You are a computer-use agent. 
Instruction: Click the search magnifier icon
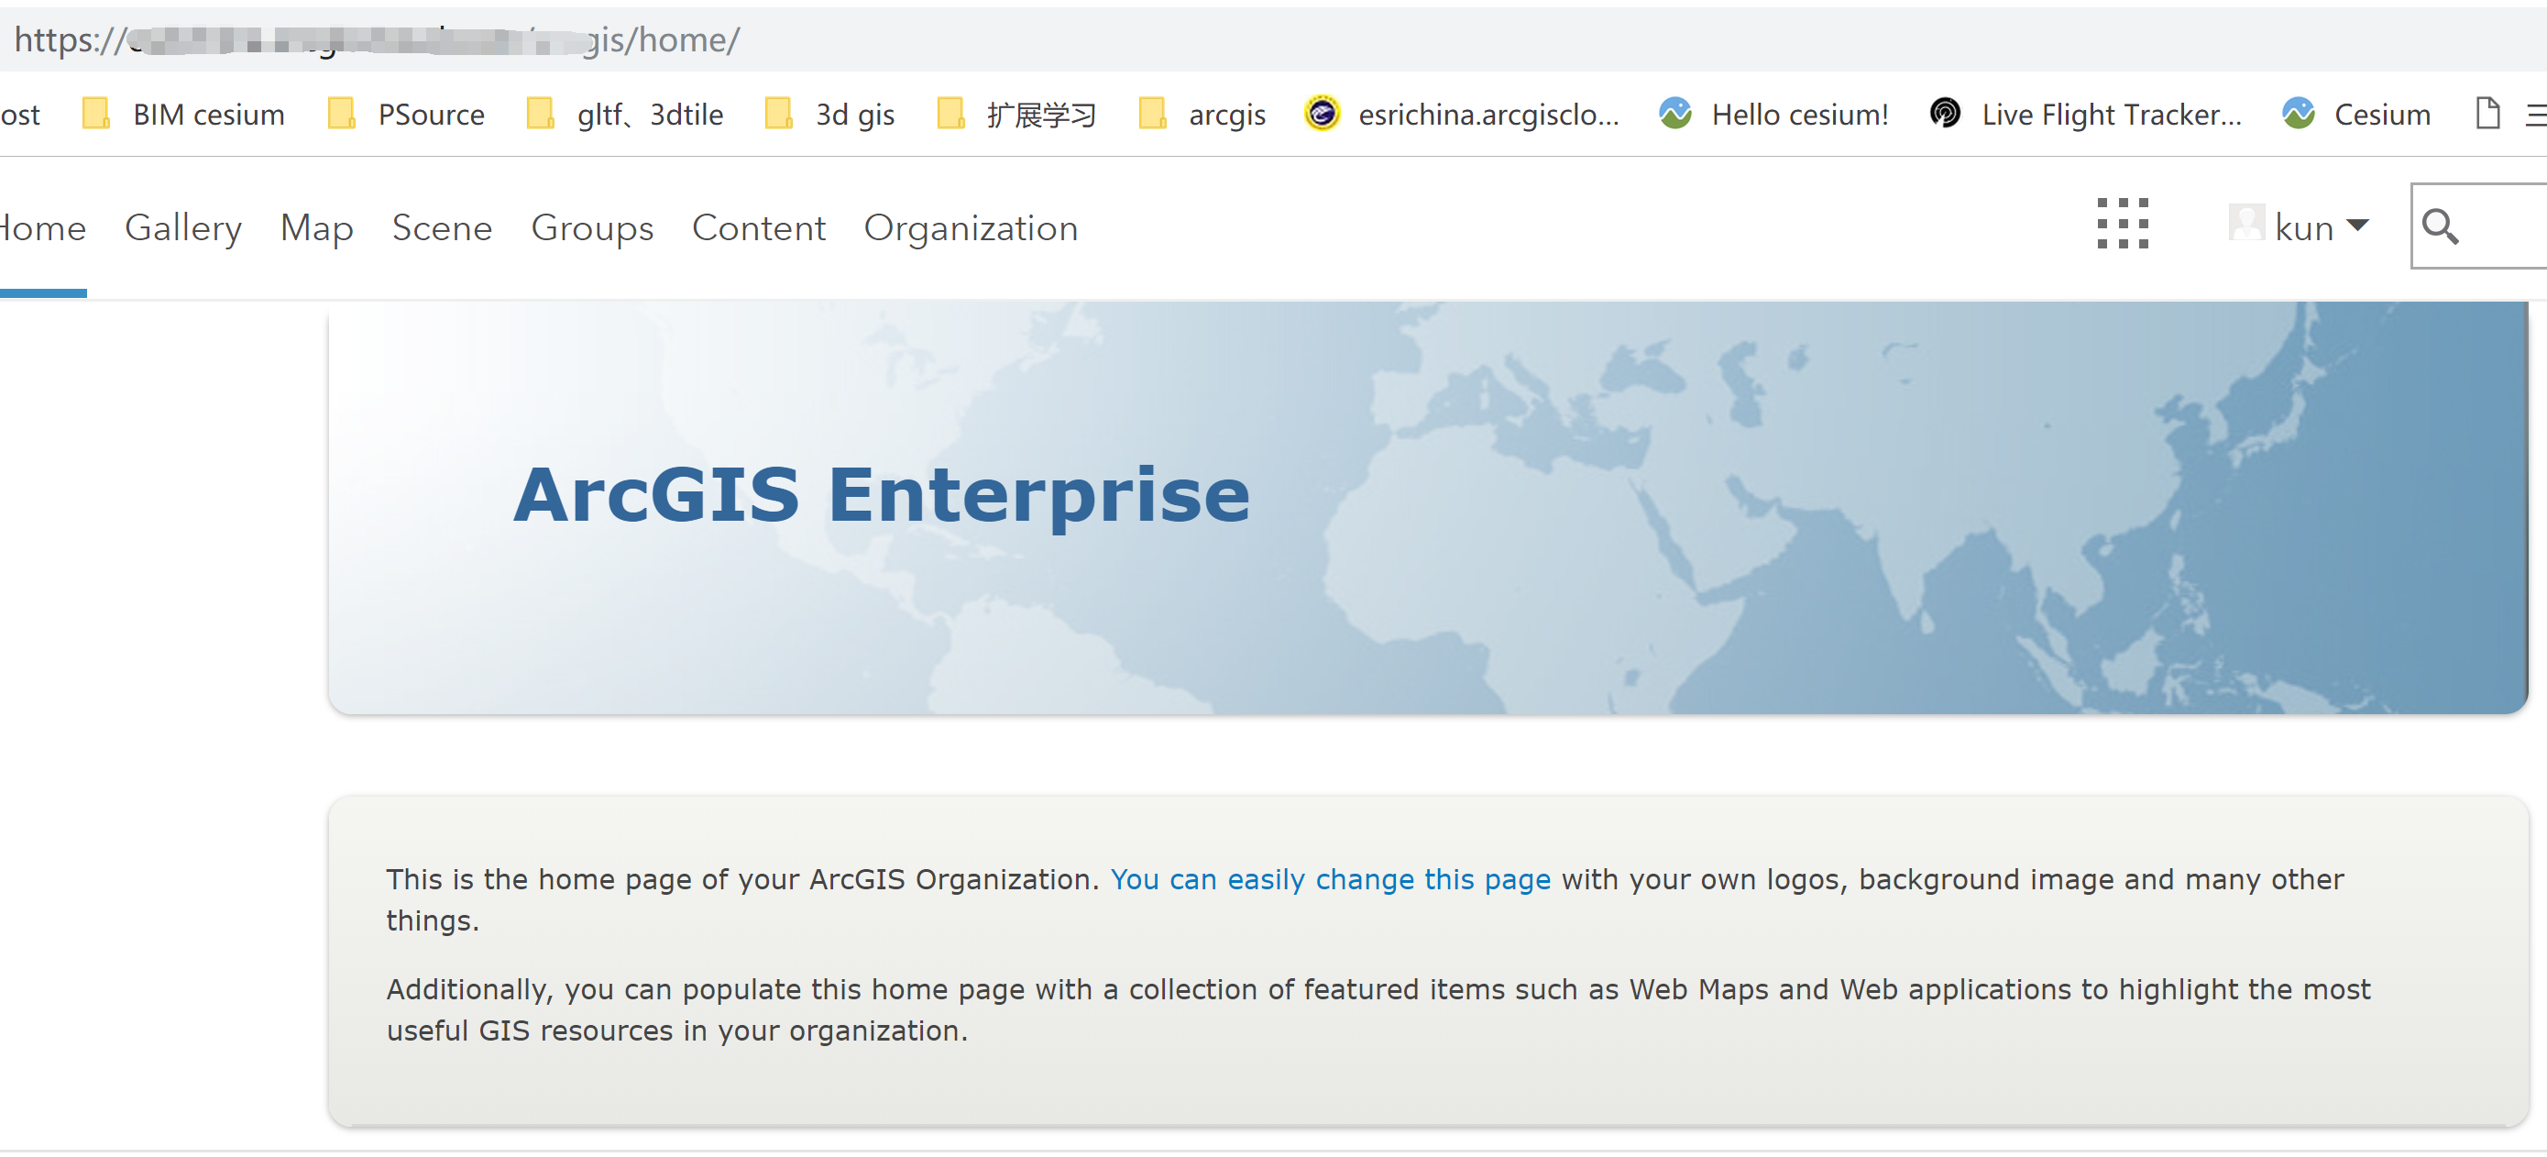[2442, 226]
